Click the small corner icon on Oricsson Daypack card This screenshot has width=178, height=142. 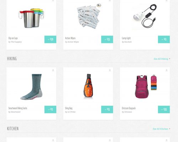coord(167,70)
